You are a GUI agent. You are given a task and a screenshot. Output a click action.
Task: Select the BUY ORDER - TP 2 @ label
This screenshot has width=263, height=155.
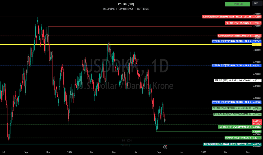point(232,65)
